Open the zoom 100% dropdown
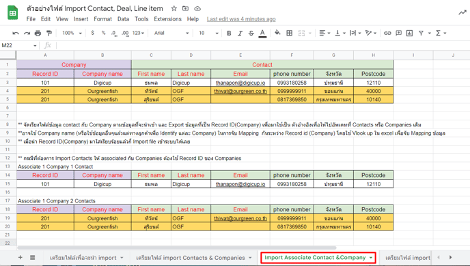 (x=72, y=33)
